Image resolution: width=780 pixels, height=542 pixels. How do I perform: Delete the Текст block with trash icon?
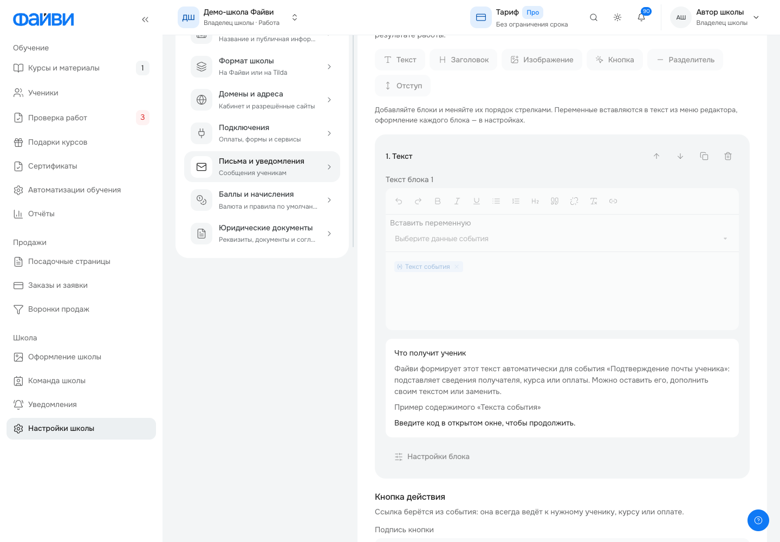click(728, 156)
